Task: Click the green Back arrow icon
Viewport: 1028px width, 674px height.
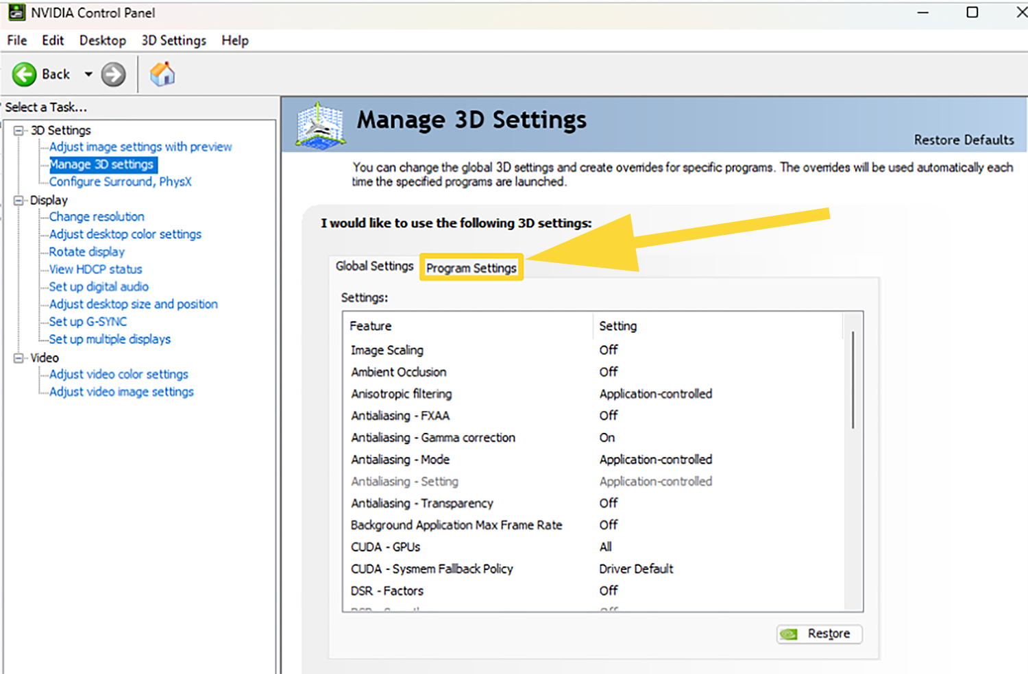Action: (x=25, y=74)
